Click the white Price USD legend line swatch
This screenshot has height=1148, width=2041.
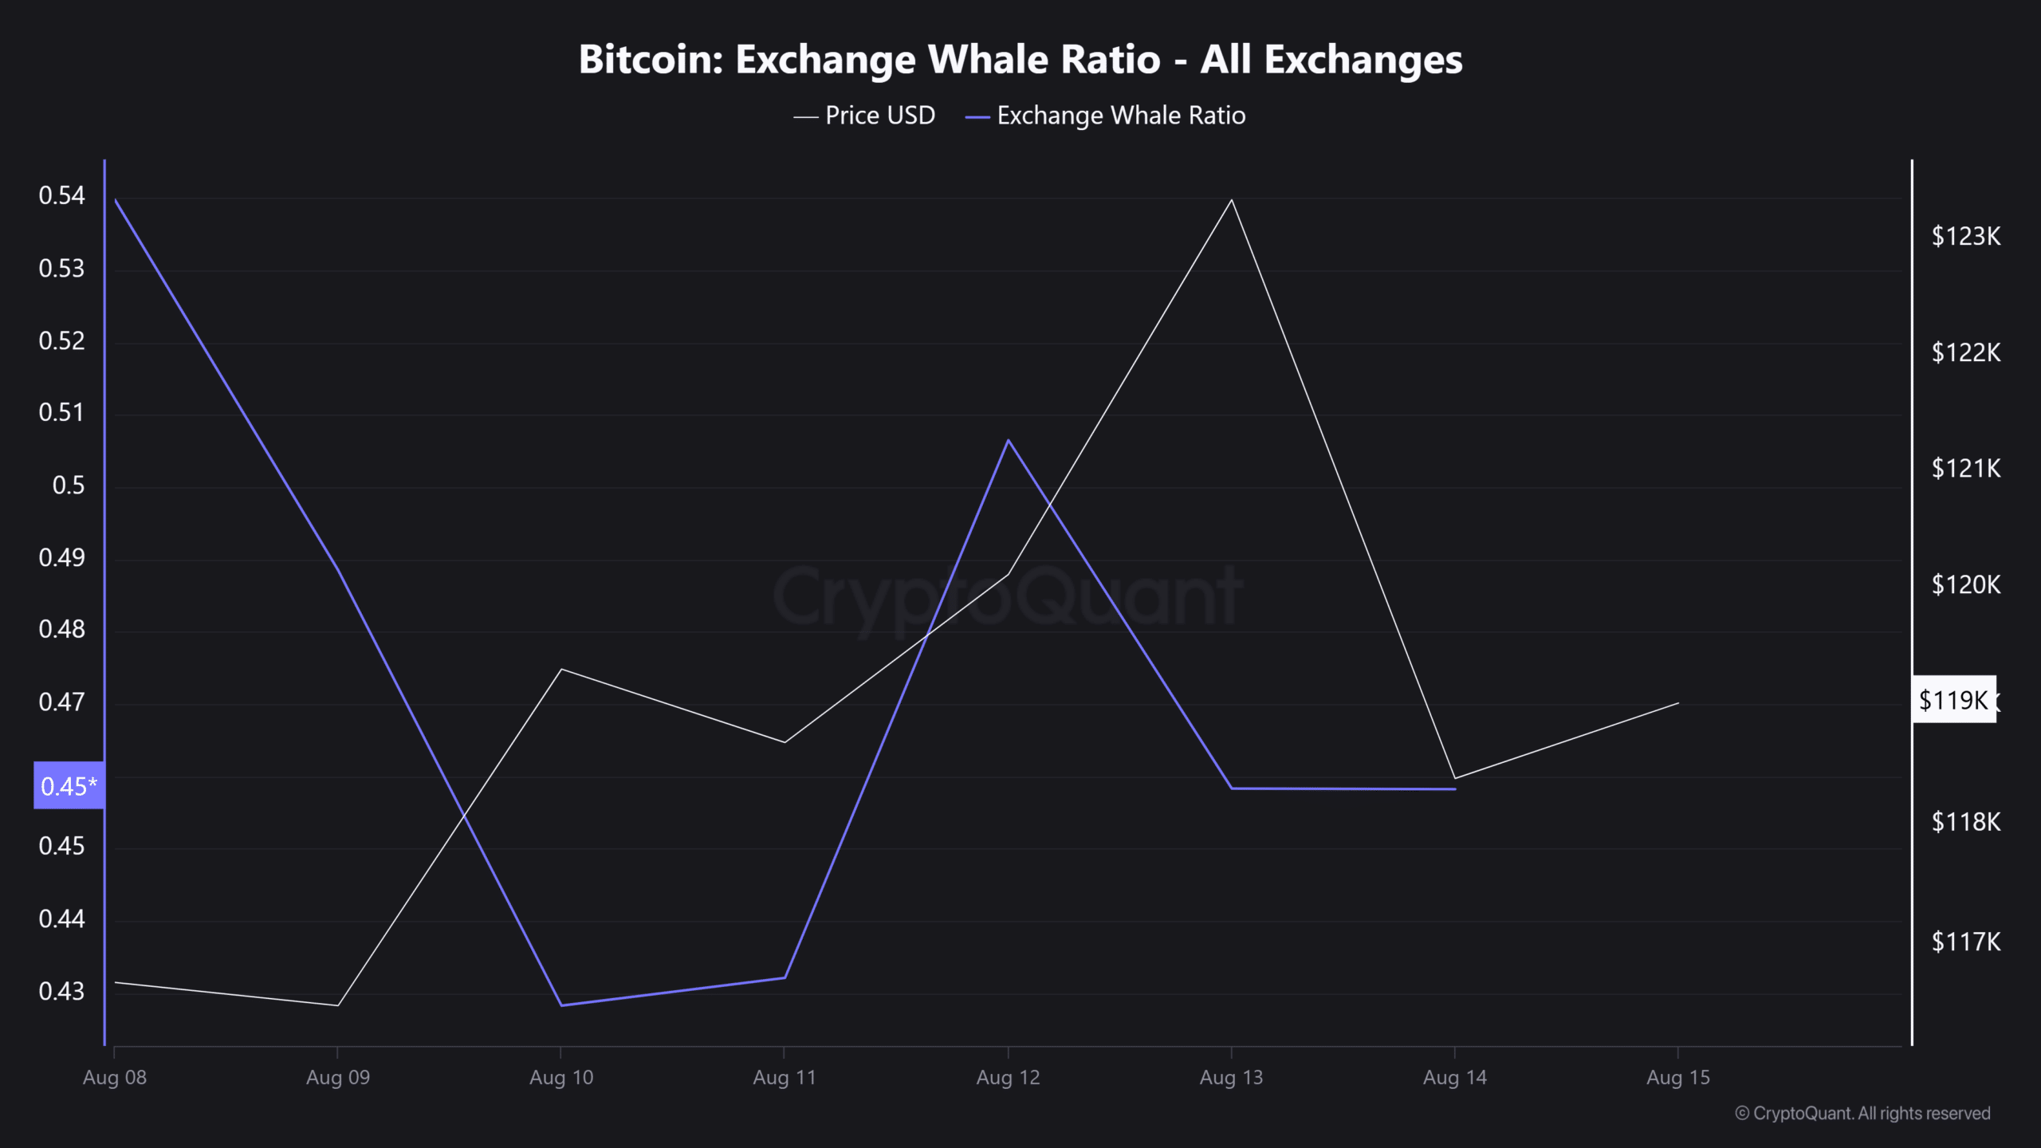click(805, 117)
